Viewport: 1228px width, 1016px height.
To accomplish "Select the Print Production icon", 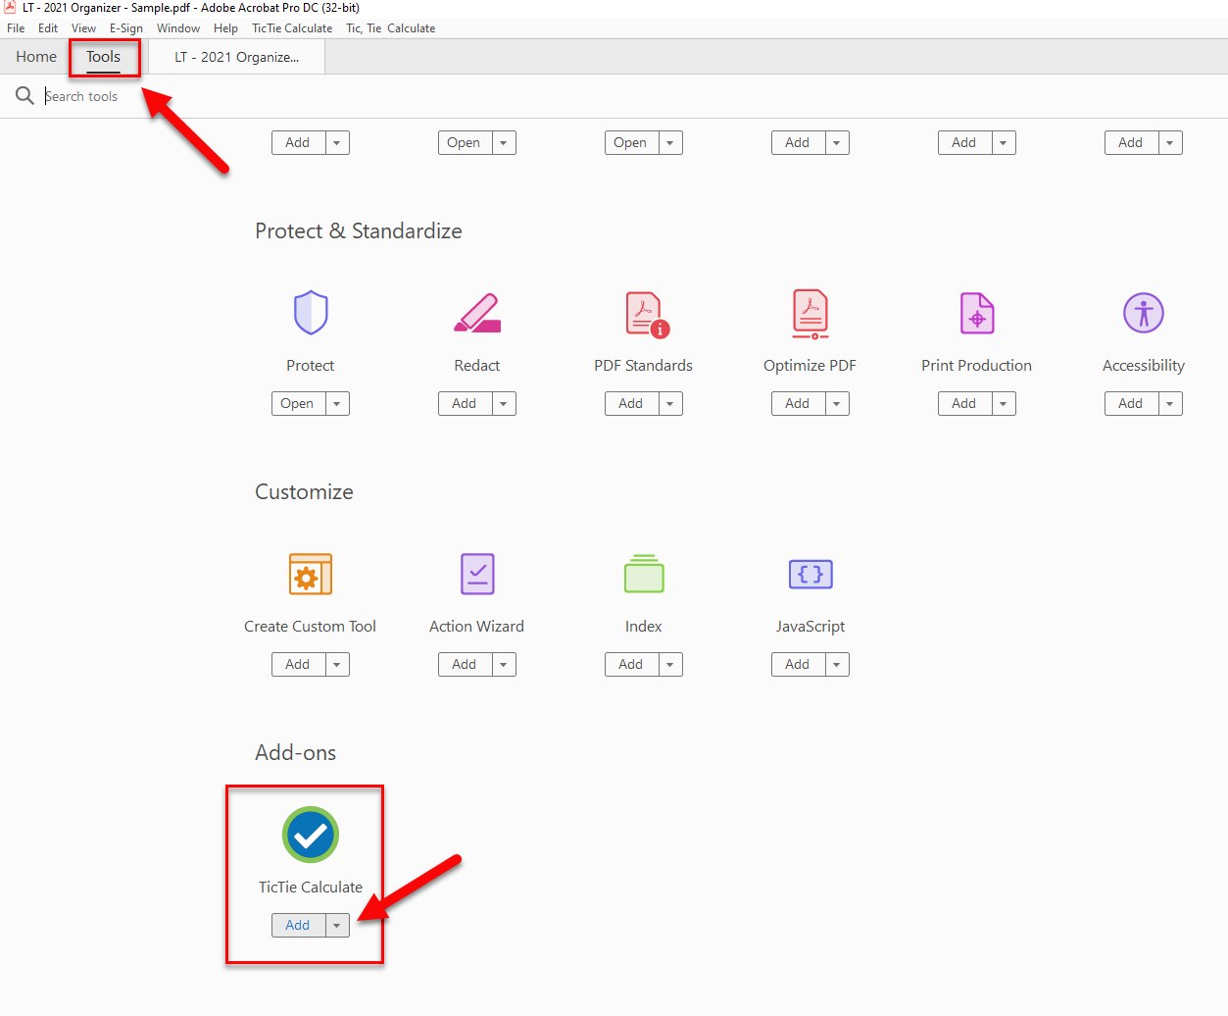I will click(977, 314).
